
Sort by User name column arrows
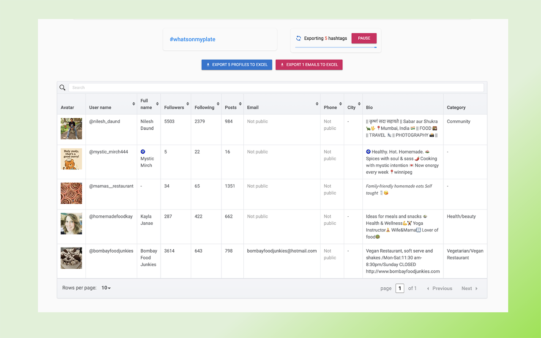(x=134, y=104)
